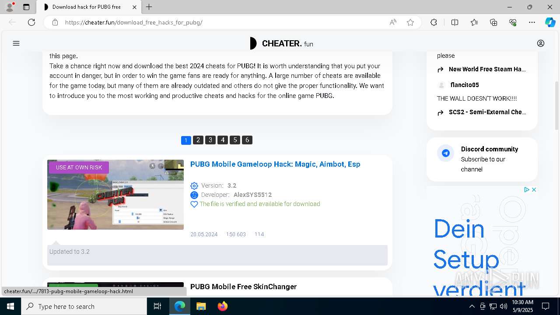Reload the page with refresh button
Image resolution: width=560 pixels, height=315 pixels.
pyautogui.click(x=31, y=22)
